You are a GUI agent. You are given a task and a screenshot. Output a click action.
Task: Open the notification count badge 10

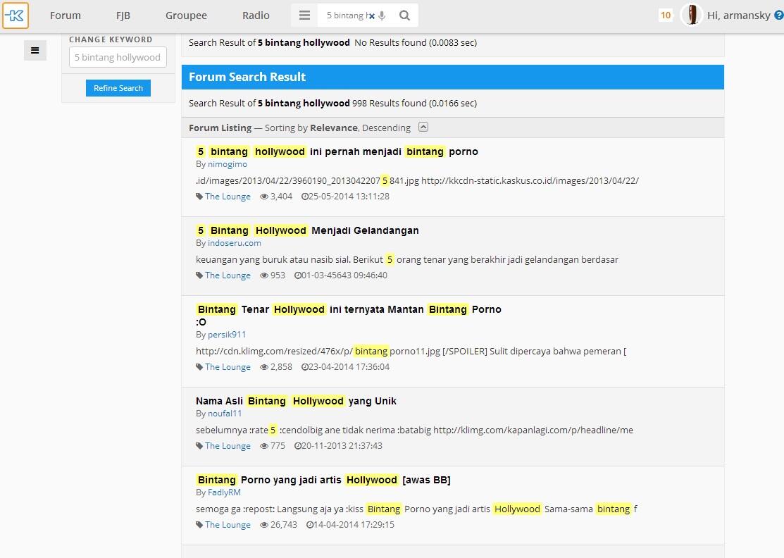click(x=666, y=15)
